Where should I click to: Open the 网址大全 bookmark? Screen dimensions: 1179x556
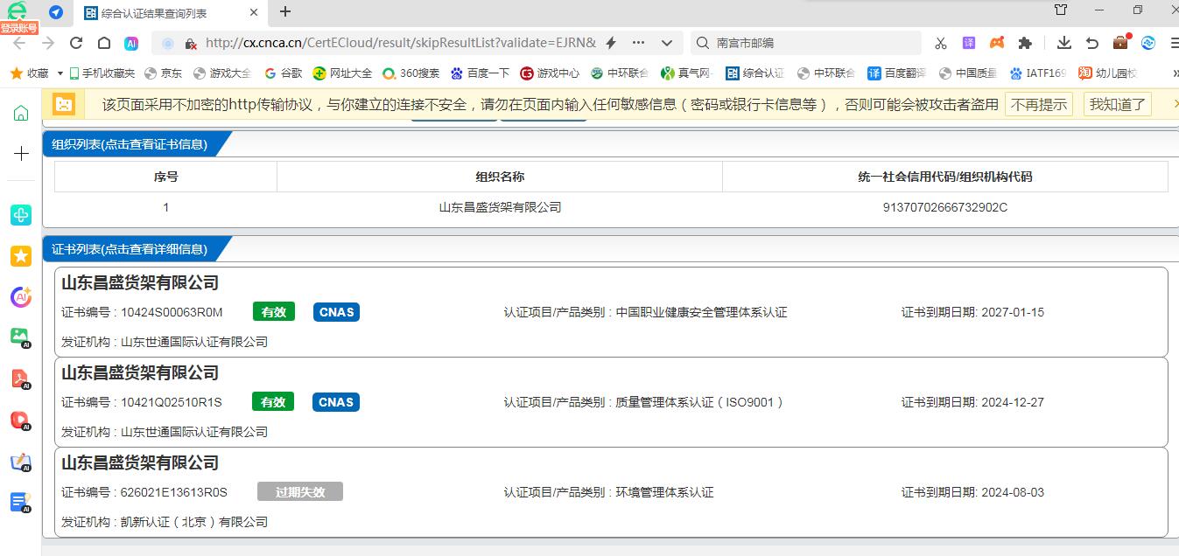[343, 73]
